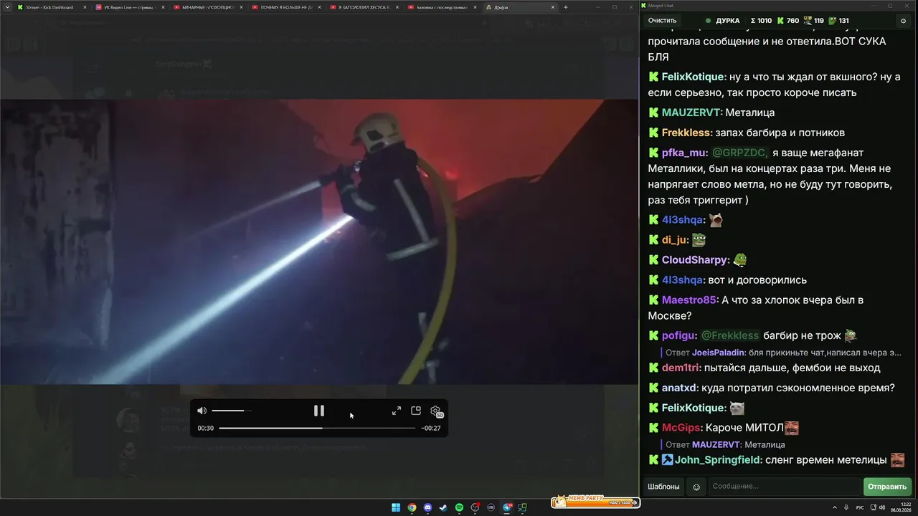Switch the РУС keyboard language indicator
Viewport: 918px width, 516px height.
click(860, 507)
